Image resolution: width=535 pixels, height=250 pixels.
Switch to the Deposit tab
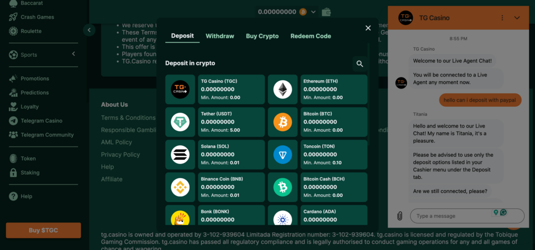click(182, 36)
